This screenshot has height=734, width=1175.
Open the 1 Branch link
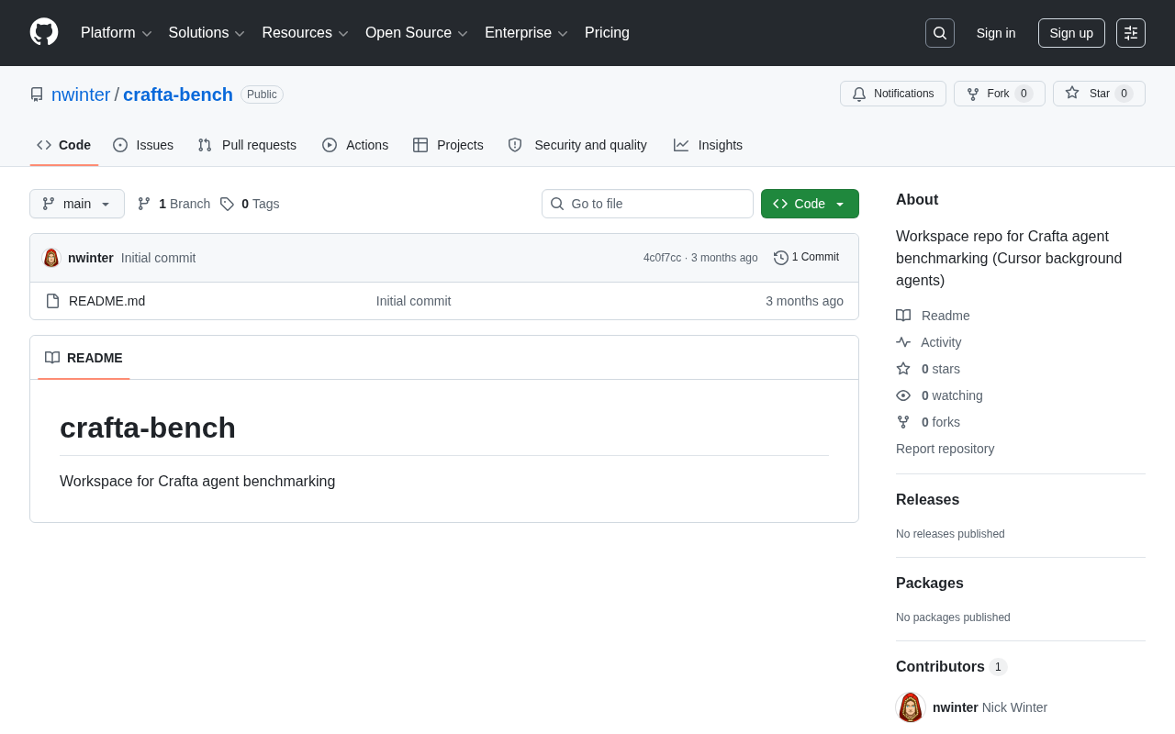point(173,204)
